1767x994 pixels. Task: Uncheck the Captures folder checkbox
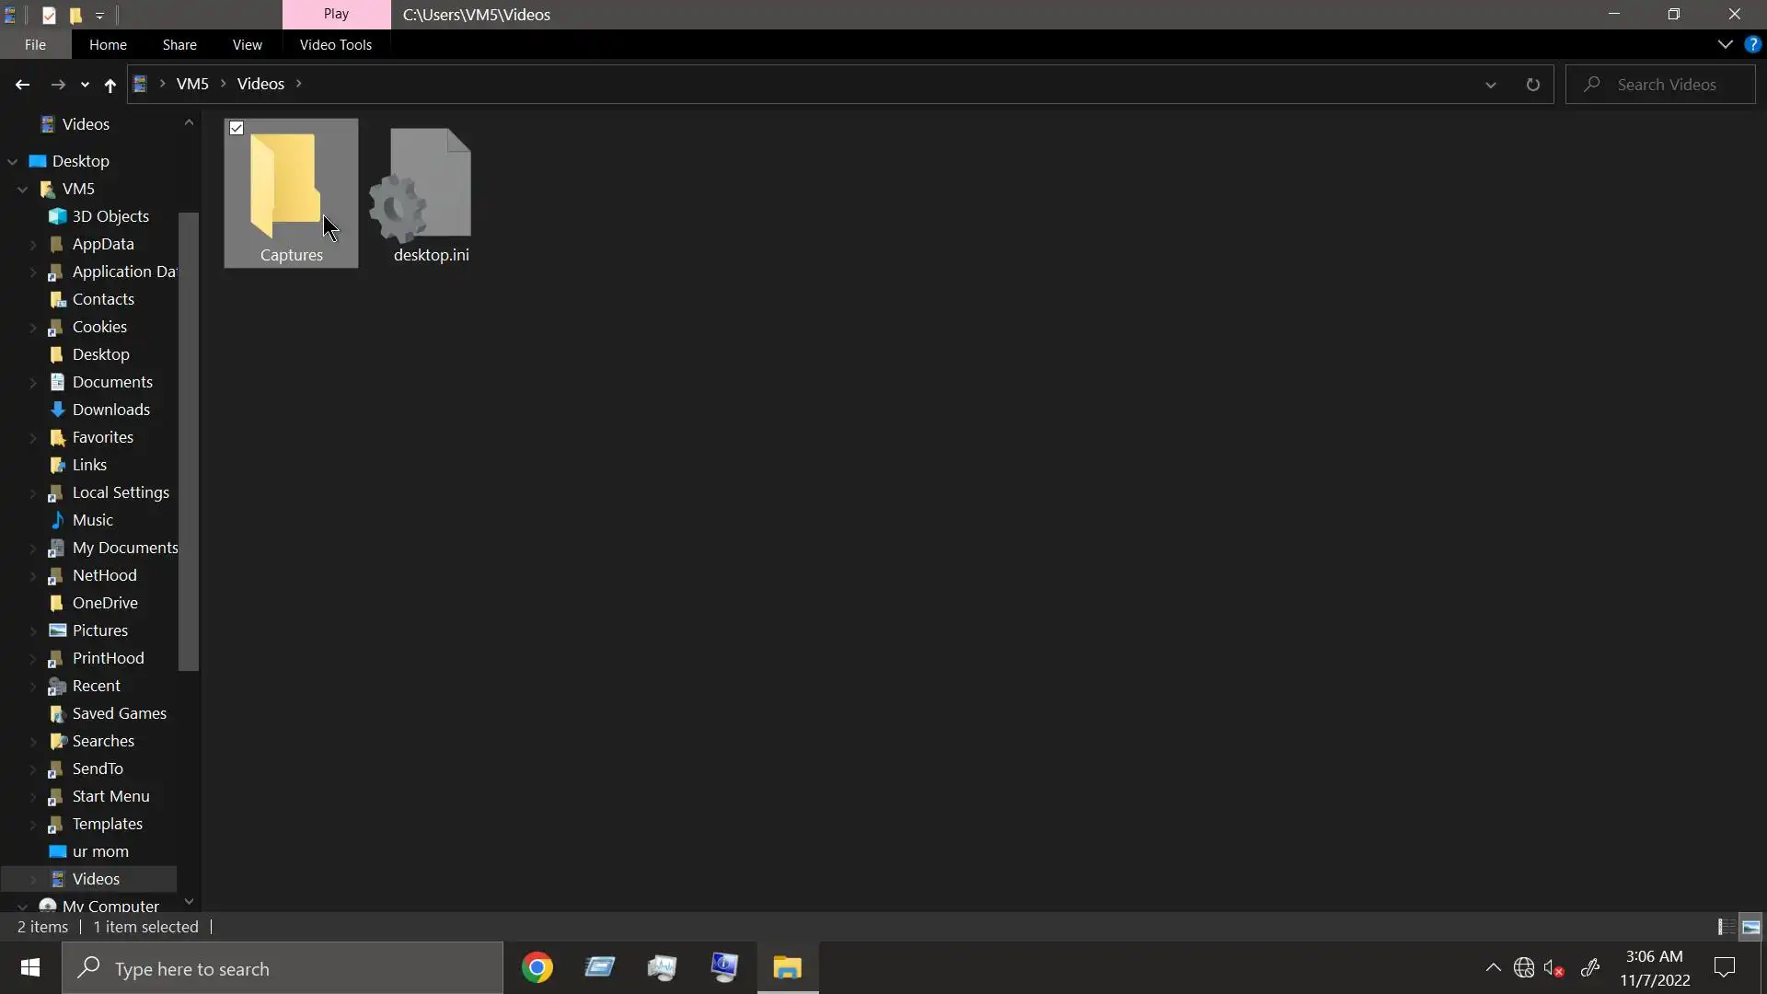point(237,128)
